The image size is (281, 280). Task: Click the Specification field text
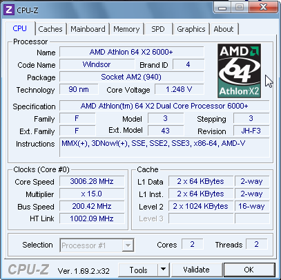click(x=164, y=106)
